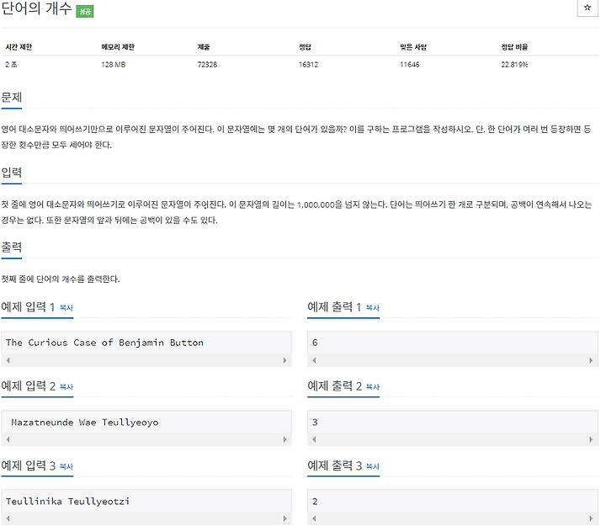Click the text 'Mazatneunde Wae Teullyeoyo'

point(85,423)
